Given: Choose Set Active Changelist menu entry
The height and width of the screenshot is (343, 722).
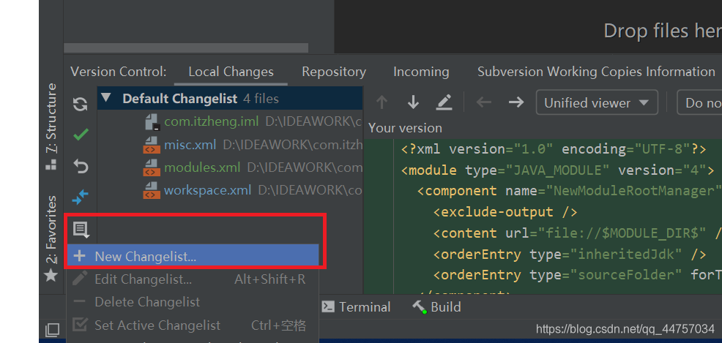Looking at the screenshot, I should click(193, 325).
